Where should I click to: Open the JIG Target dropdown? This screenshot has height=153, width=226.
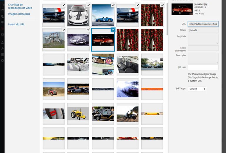coord(197,89)
